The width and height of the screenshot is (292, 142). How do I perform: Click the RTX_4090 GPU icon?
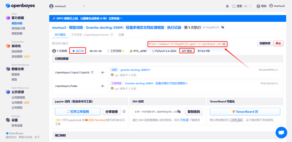131,51
